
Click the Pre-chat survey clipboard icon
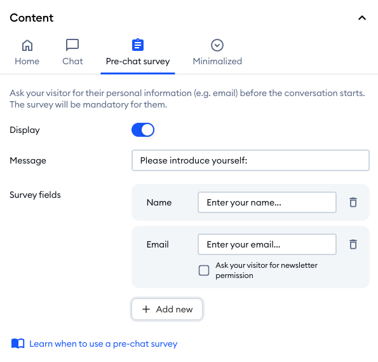(138, 45)
